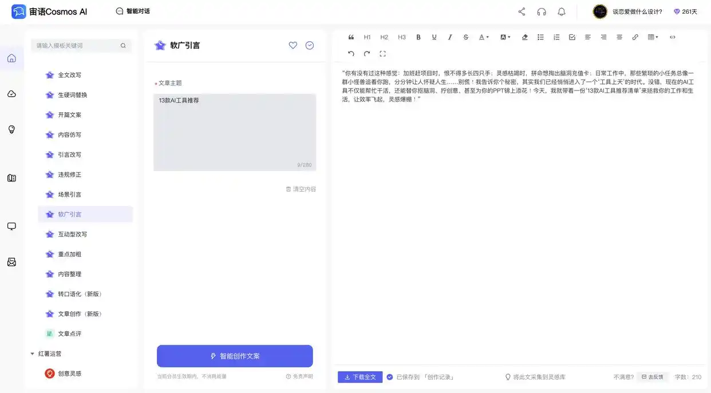Screen dimensions: 711x393
Task: Insert a code block
Action: click(672, 37)
